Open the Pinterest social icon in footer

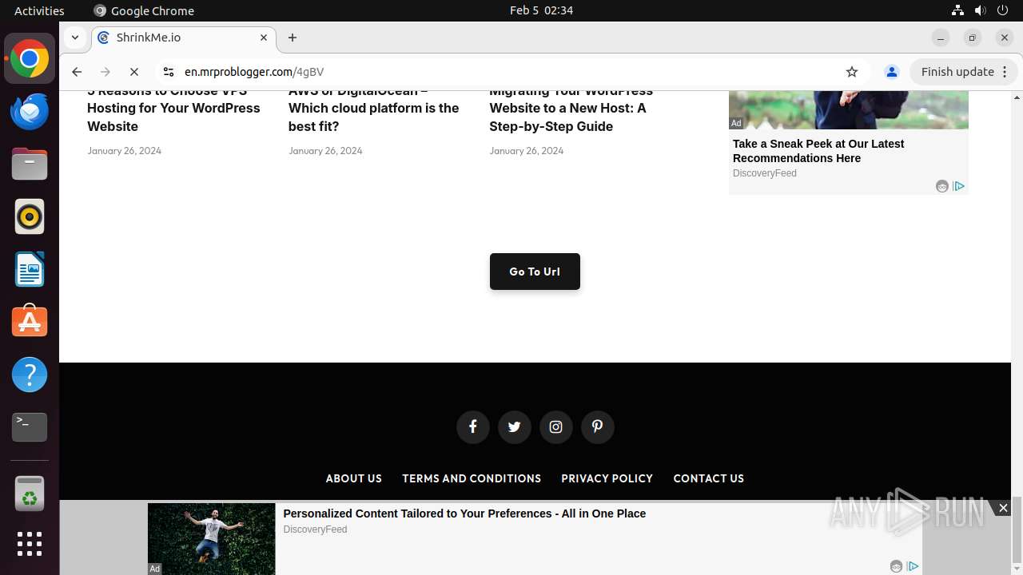[x=597, y=426]
